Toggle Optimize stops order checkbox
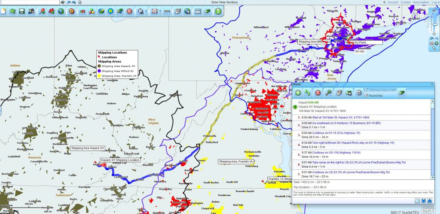Screen dimensions: 440x214 tap(366, 90)
